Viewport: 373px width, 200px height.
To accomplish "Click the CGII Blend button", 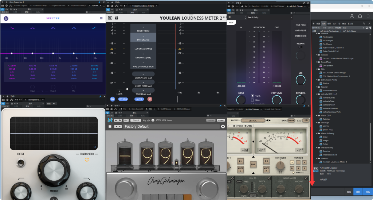I will (x=136, y=120).
